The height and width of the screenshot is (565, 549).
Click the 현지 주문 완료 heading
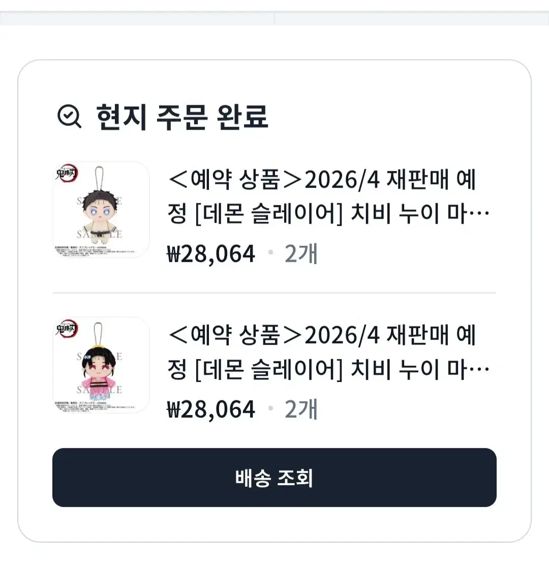tap(182, 116)
